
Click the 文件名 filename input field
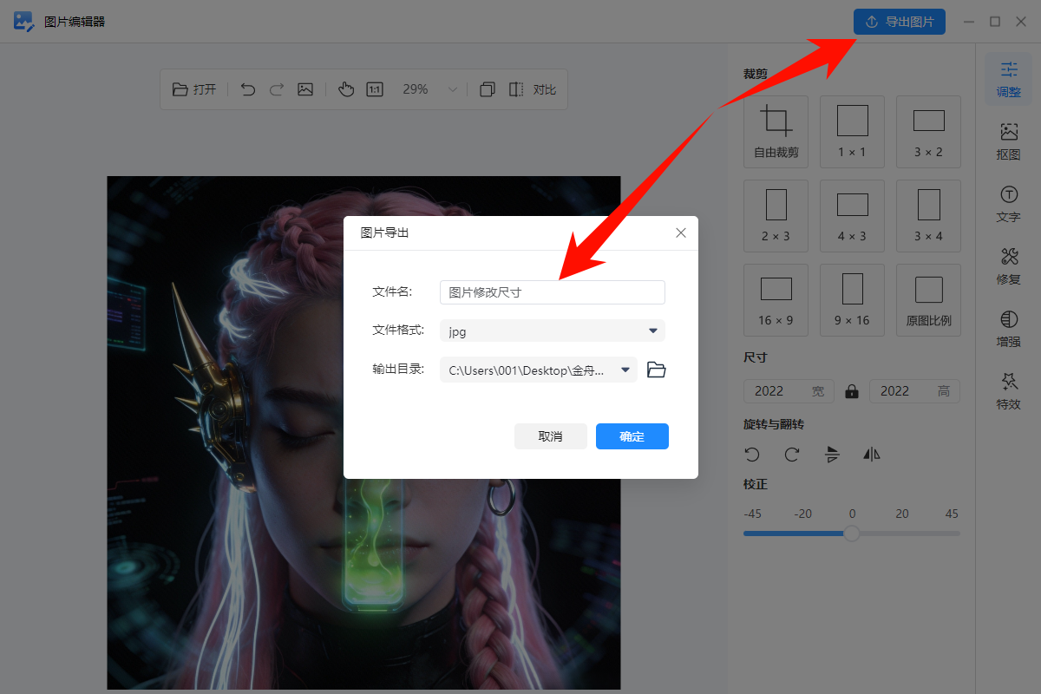(x=552, y=292)
